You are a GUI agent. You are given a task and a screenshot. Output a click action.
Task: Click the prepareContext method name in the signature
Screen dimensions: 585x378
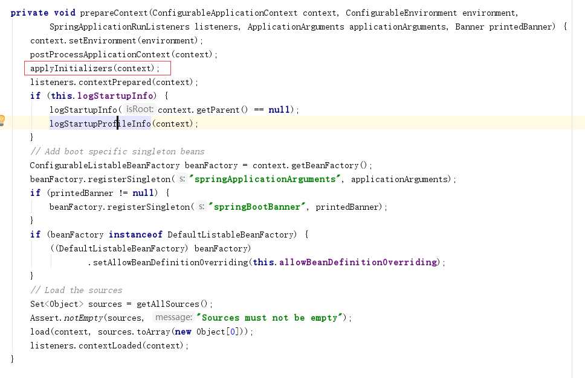click(x=114, y=13)
